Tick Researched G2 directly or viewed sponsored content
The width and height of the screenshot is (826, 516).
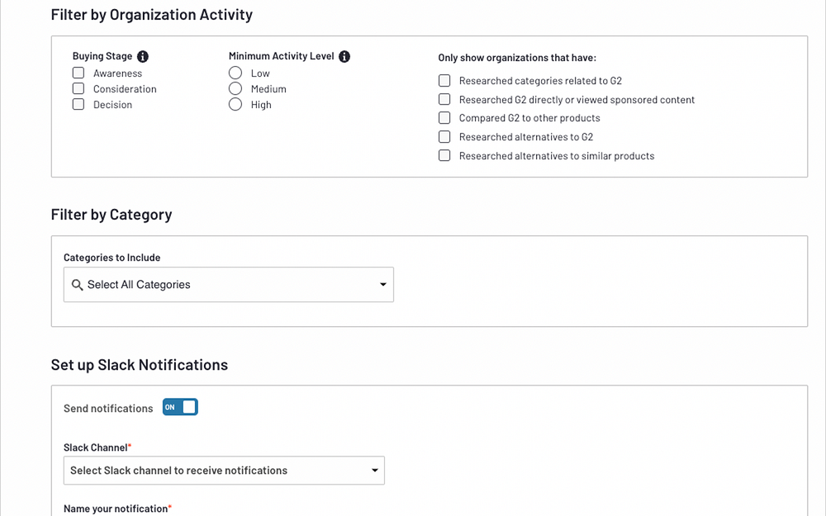pos(444,100)
